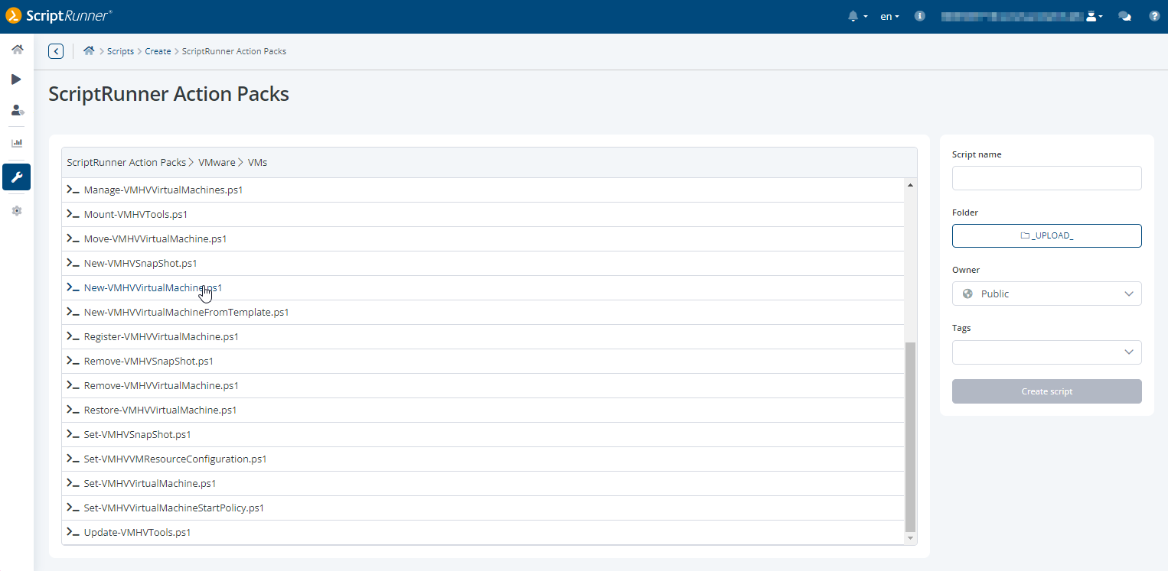Select the wrench configuration icon in sidebar
This screenshot has width=1168, height=571.
tap(17, 177)
